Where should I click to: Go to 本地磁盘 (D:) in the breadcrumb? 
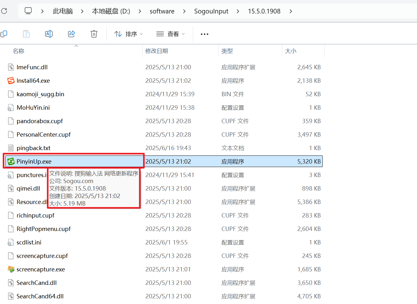point(111,11)
